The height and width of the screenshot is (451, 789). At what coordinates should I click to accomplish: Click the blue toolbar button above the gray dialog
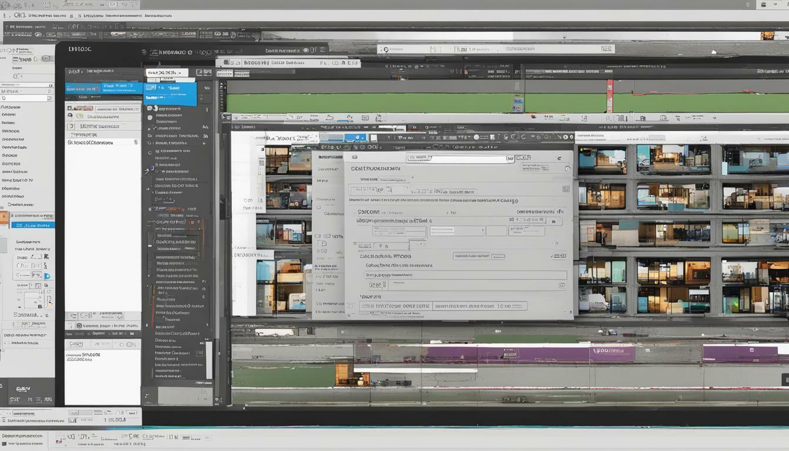[355, 137]
